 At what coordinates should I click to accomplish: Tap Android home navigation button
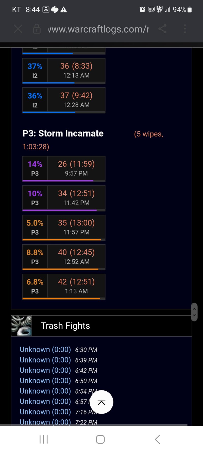click(x=100, y=439)
